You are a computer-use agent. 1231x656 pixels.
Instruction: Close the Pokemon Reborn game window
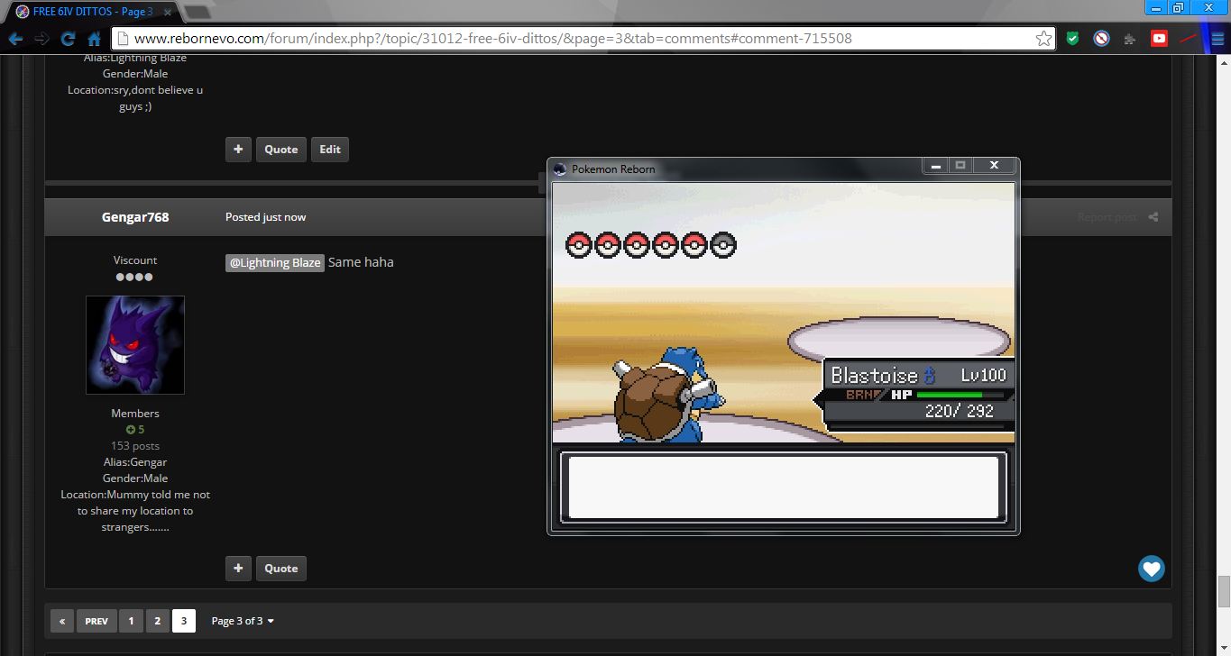point(995,166)
